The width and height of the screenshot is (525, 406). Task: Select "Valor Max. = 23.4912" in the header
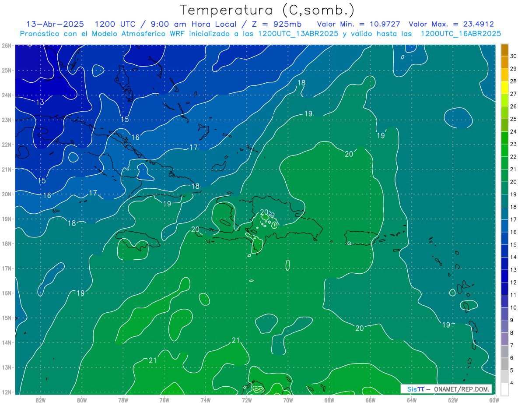tap(451, 24)
